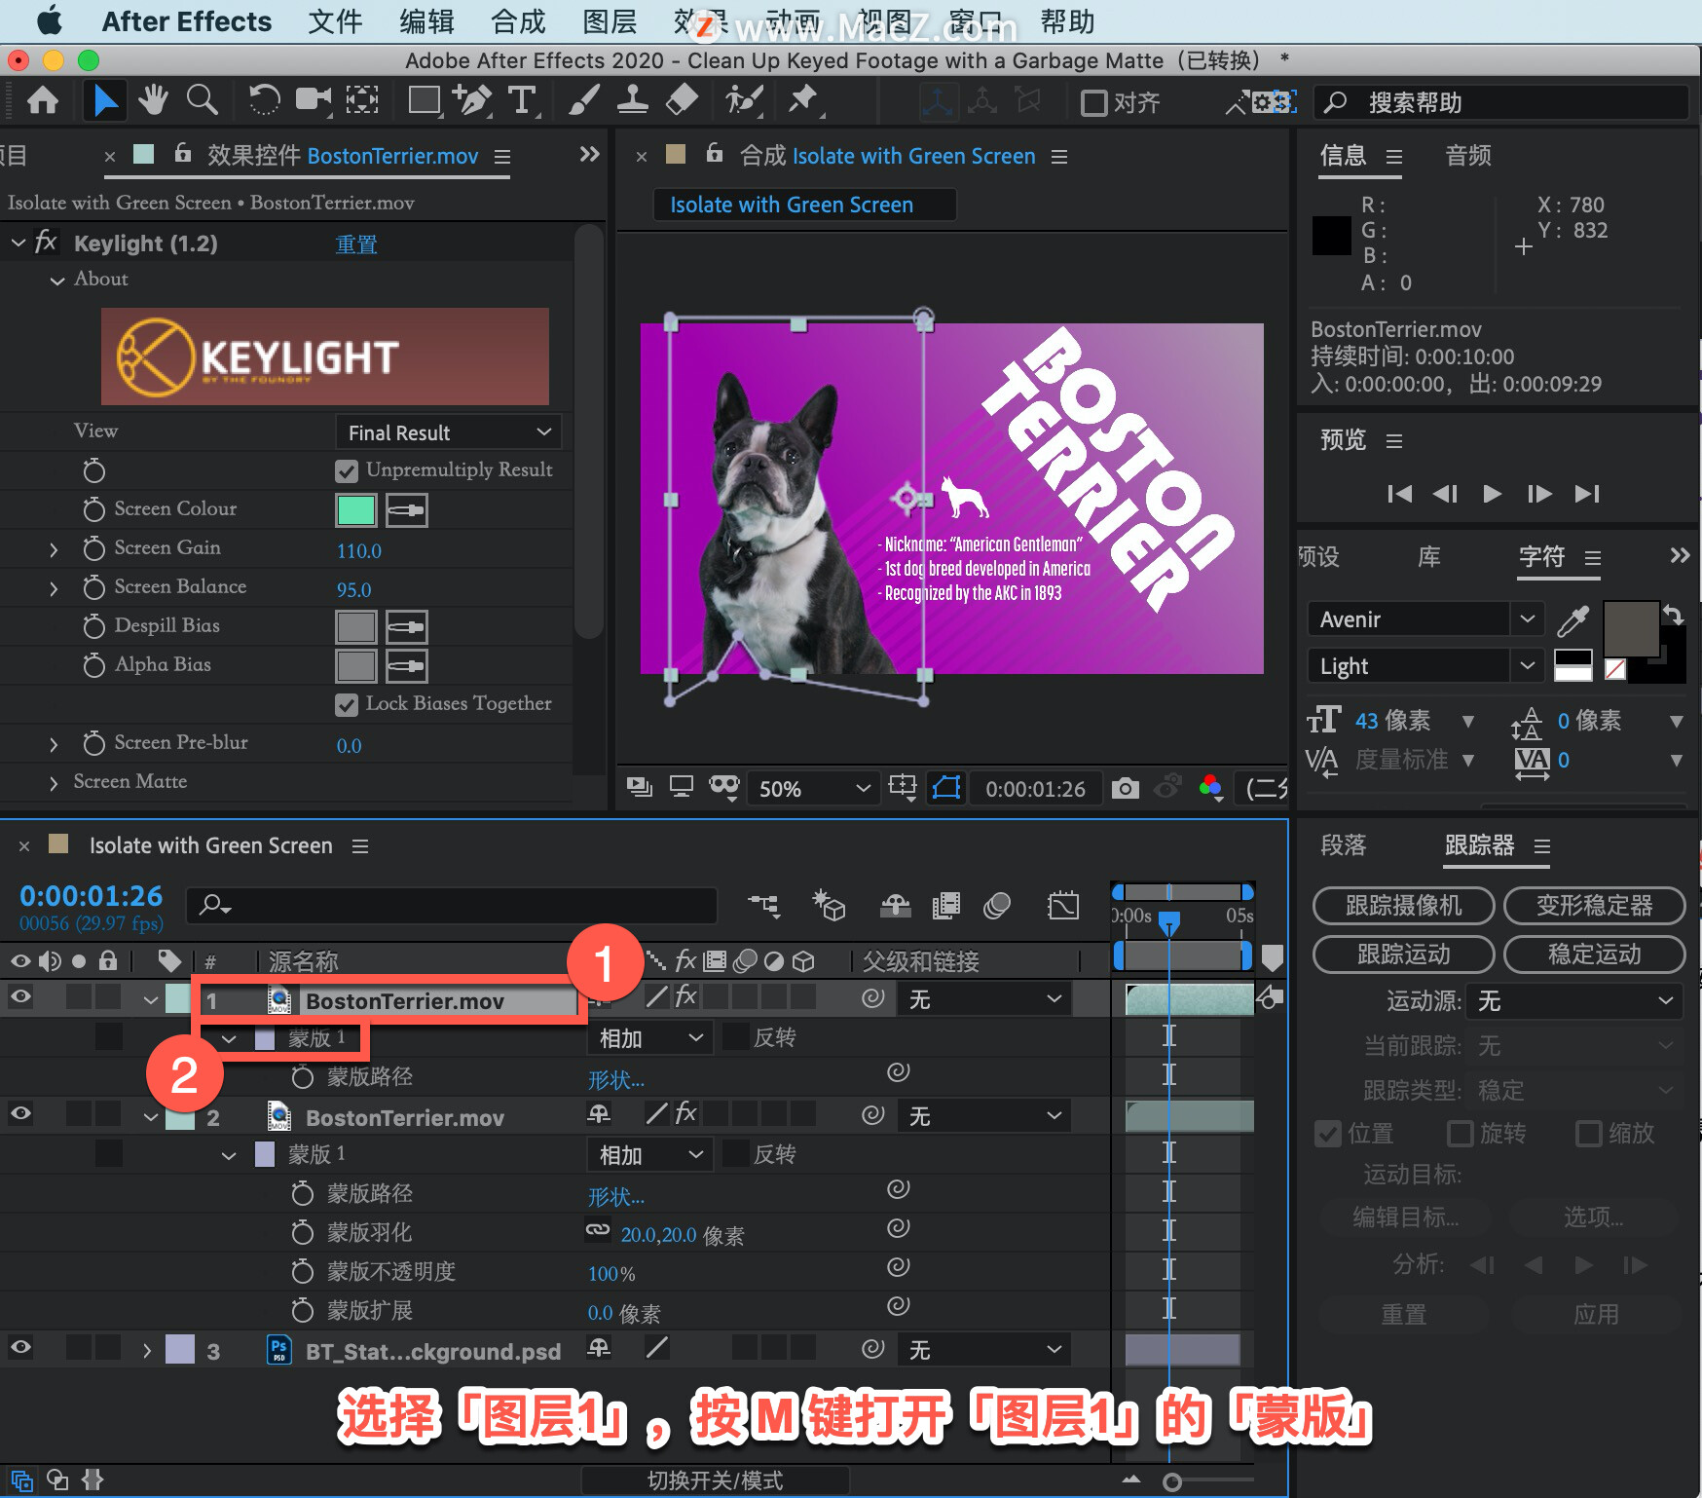Viewport: 1702px width, 1498px height.
Task: Click 跟踪运动 button
Action: (1403, 955)
